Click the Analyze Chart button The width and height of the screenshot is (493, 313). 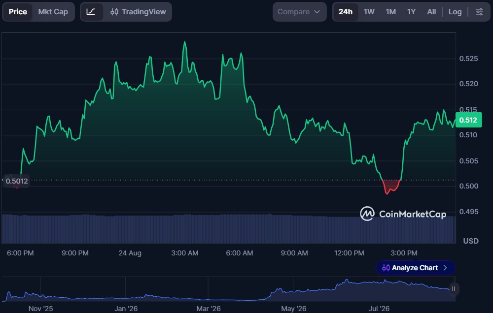tap(415, 268)
